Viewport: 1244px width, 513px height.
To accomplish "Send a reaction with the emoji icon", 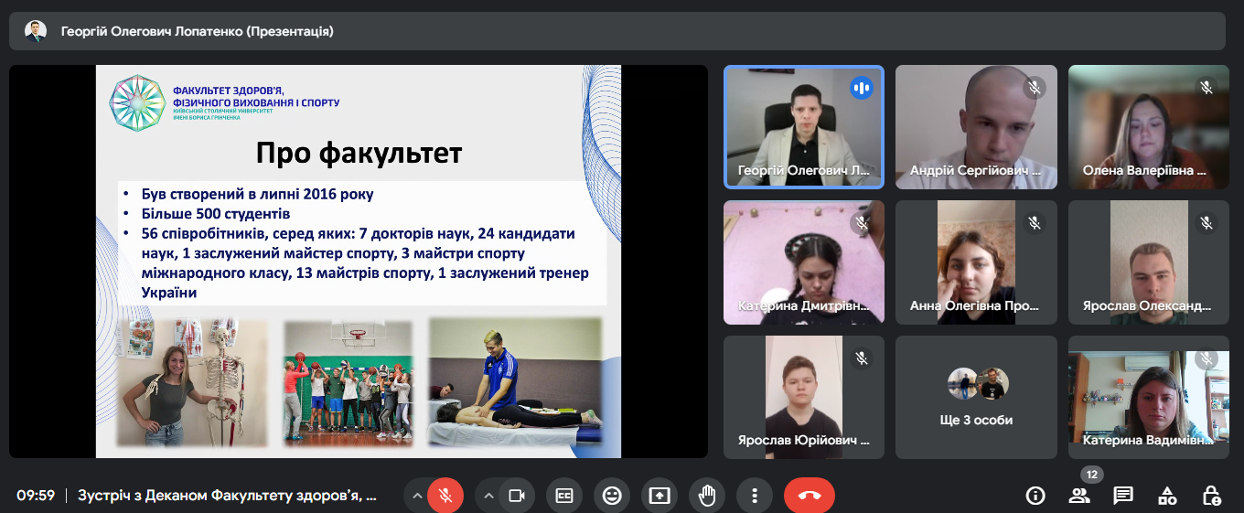I will click(x=612, y=496).
